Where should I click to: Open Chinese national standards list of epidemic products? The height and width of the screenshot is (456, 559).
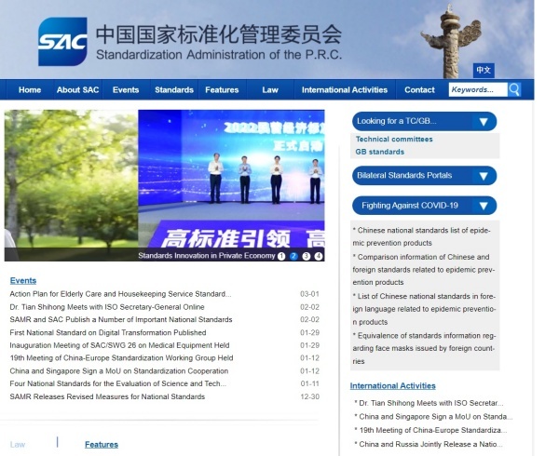click(x=422, y=236)
